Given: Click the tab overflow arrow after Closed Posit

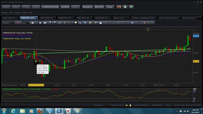Looking at the screenshot, I should coord(196,18).
